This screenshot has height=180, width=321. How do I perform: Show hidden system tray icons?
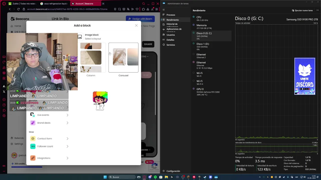(260, 177)
